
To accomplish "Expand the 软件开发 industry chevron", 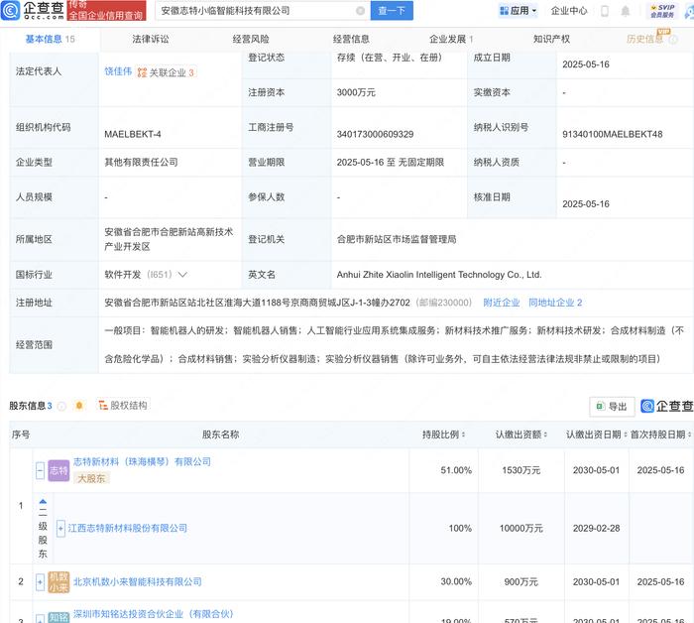I will [182, 275].
